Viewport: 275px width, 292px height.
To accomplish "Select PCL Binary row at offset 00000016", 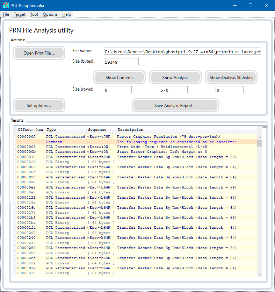I will [x=137, y=162].
